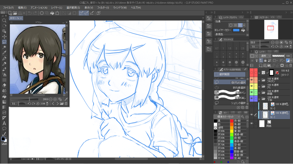Hide the 下絵 layer folder

pyautogui.click(x=252, y=99)
